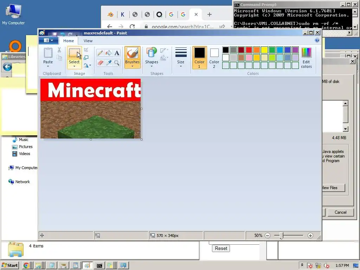Click the Cut scissors icon
This screenshot has height=270, width=360.
(x=59, y=50)
